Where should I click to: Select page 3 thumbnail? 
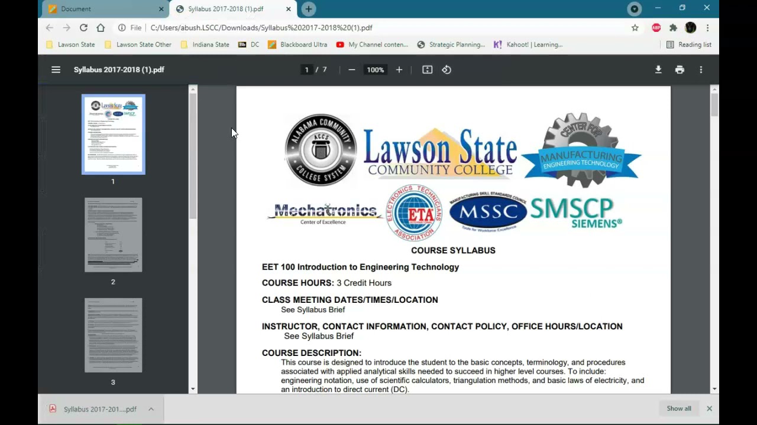[x=113, y=335]
